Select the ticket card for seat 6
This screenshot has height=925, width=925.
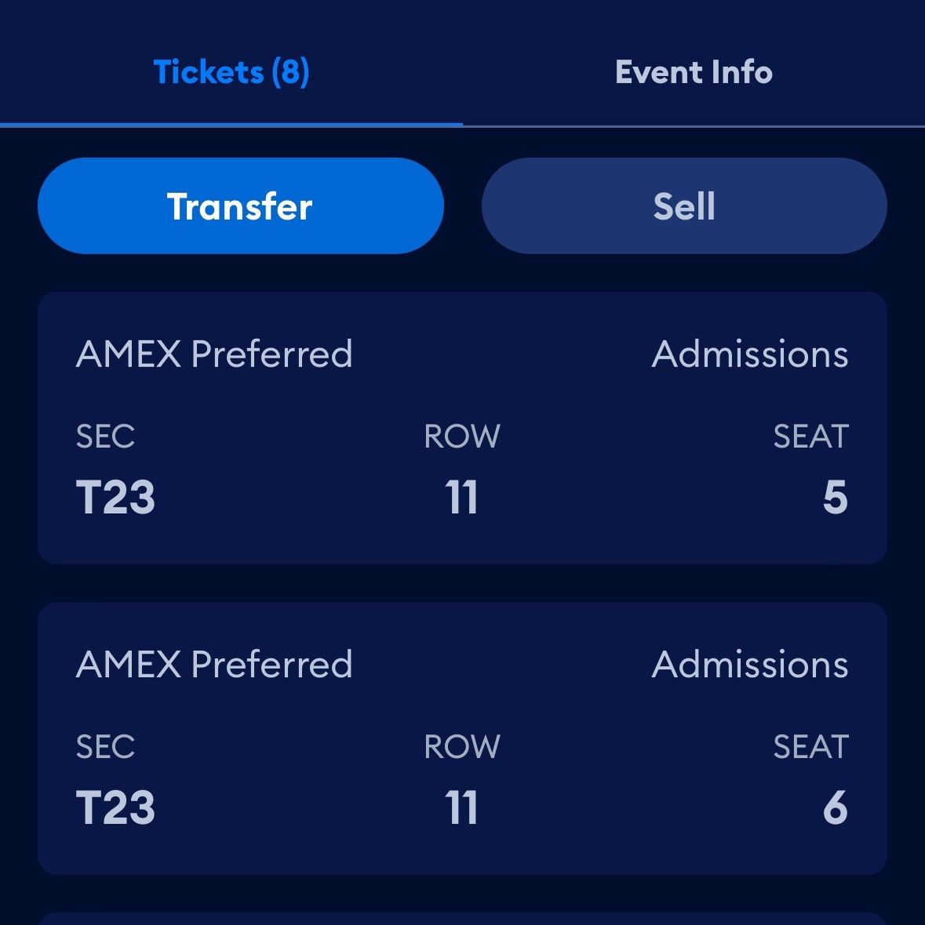click(463, 738)
